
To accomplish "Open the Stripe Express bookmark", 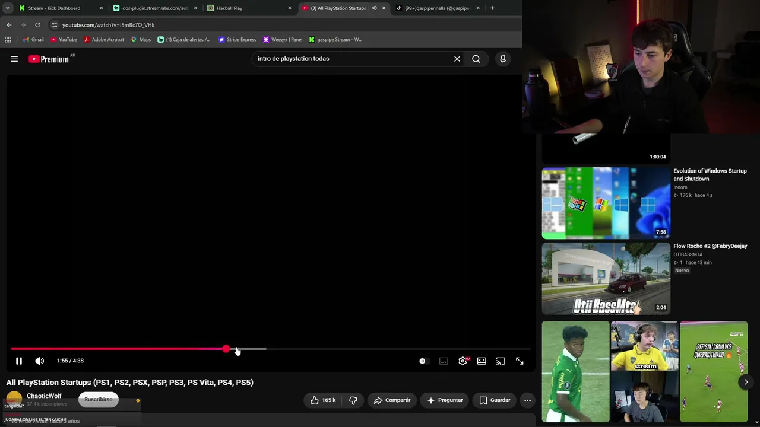I will [237, 40].
